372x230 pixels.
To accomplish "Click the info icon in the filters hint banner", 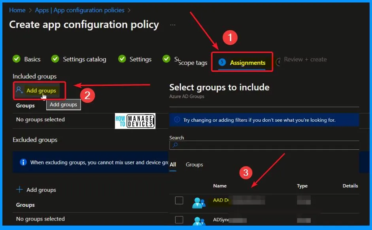I will (177, 119).
